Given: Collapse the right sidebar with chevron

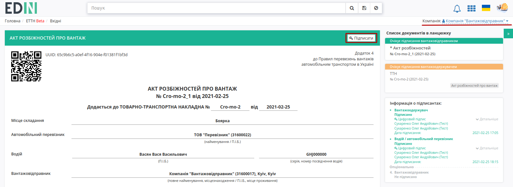Looking at the screenshot, I should [x=508, y=34].
